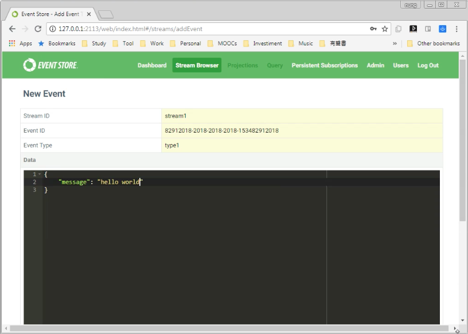Maximize the Chrome window
The width and height of the screenshot is (468, 334).
442,5
